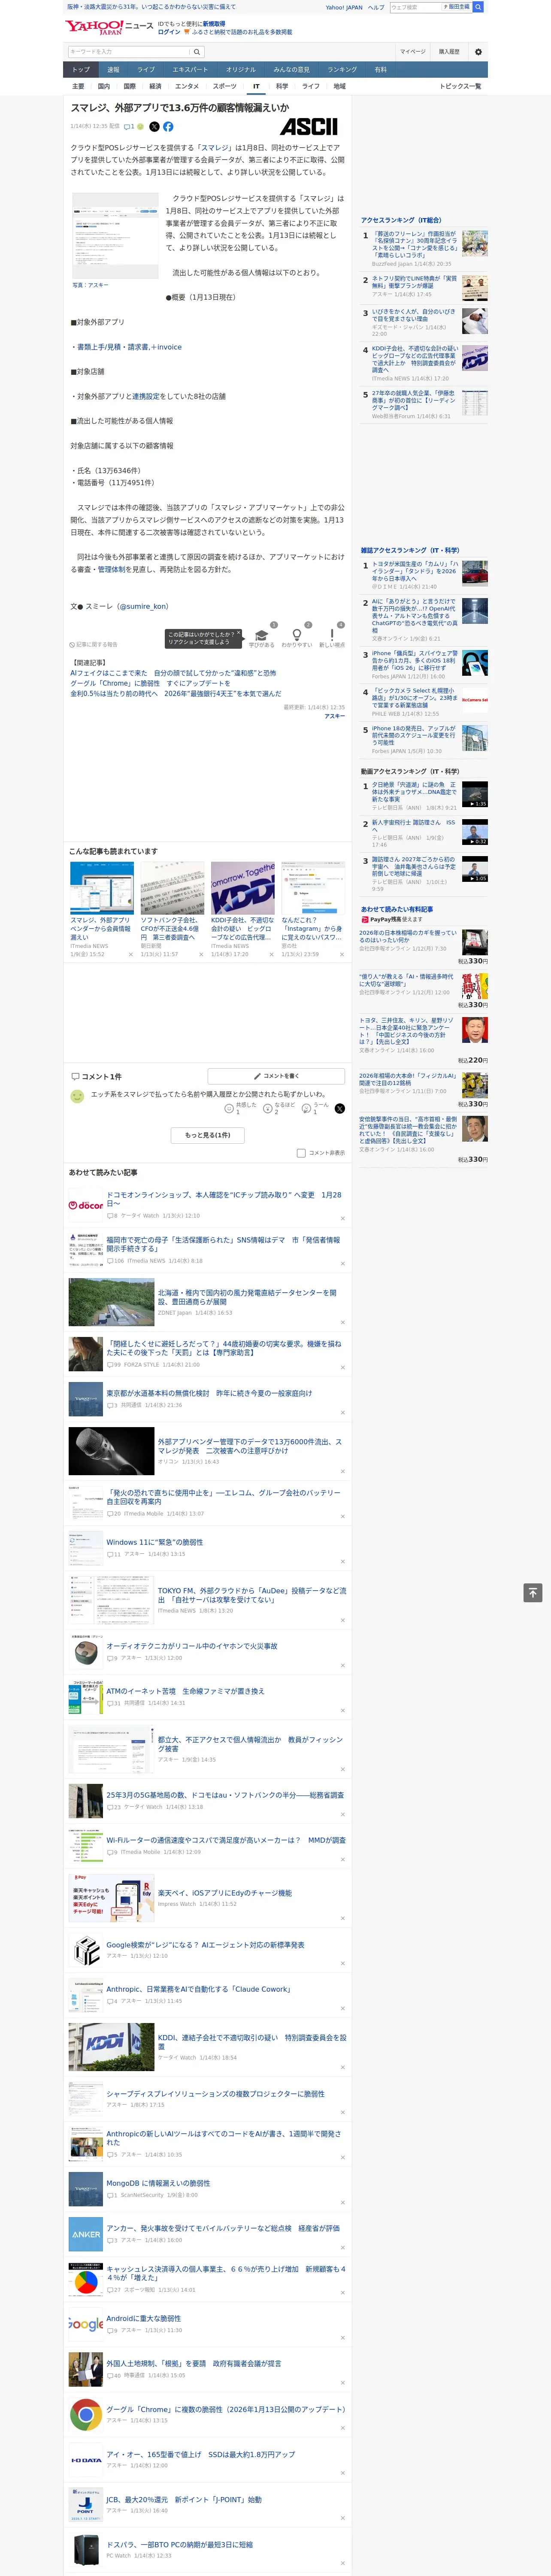Click 記事に関する報告 report icon link

[x=93, y=645]
